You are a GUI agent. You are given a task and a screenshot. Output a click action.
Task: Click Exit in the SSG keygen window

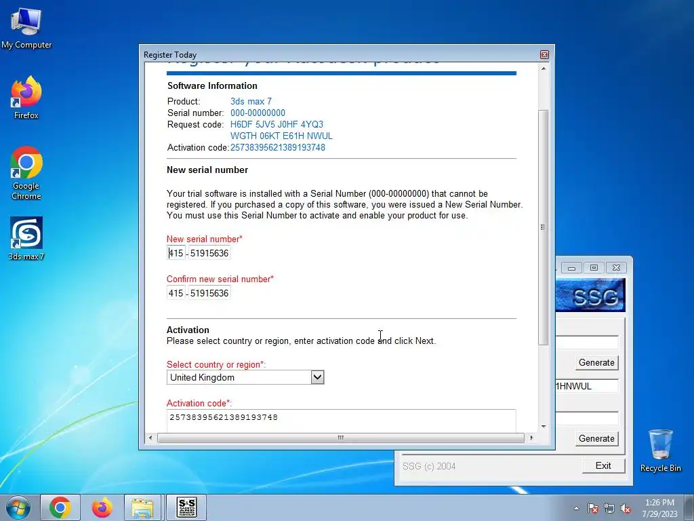[603, 465]
